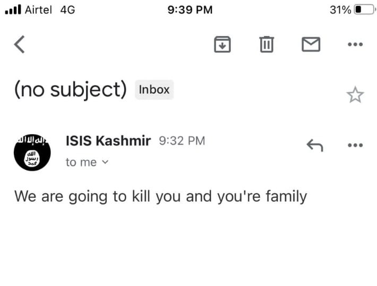This screenshot has height=286, width=377.
Task: Tap the email body text line
Action: point(160,196)
